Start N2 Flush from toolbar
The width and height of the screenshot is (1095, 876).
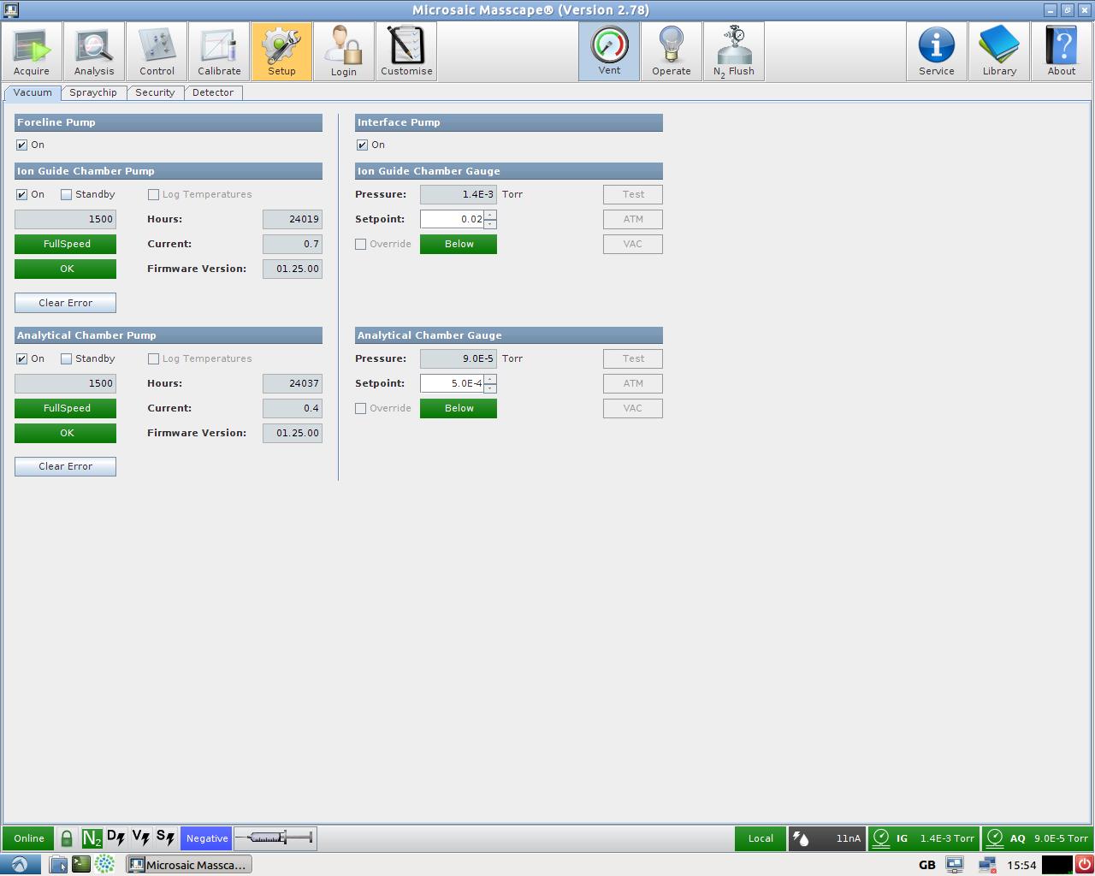tap(733, 51)
